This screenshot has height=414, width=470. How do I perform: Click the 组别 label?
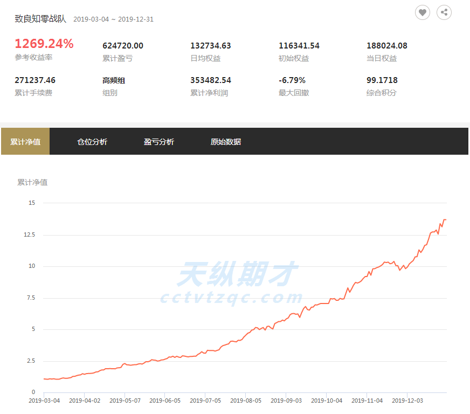110,93
